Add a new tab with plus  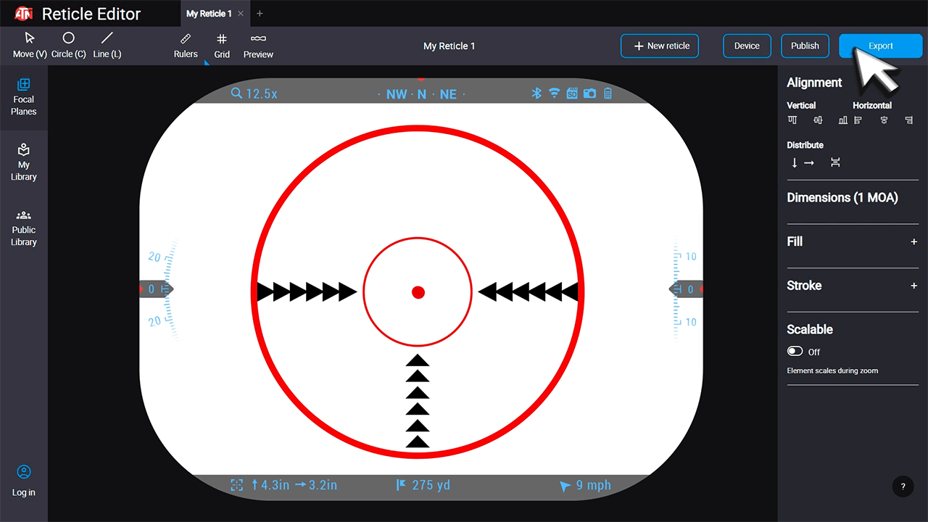coord(260,14)
